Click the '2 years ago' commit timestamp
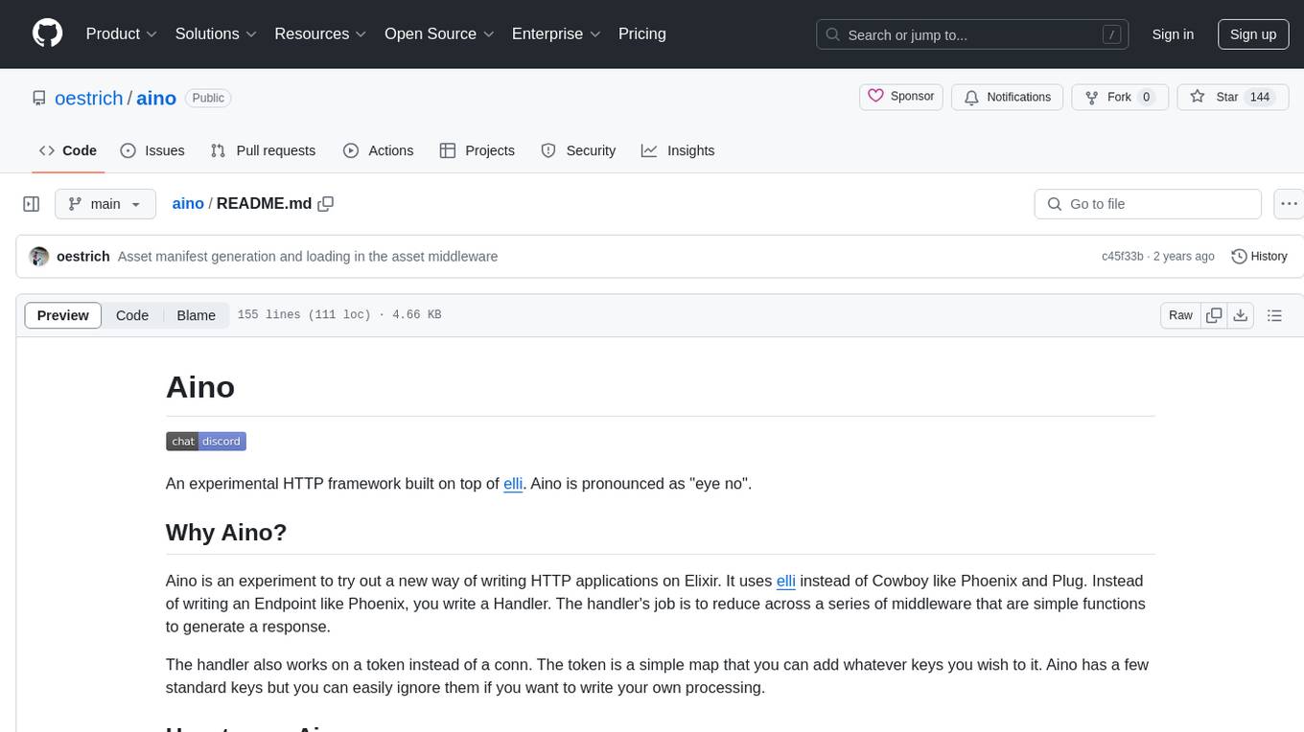This screenshot has height=732, width=1304. click(1184, 257)
